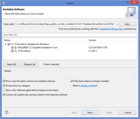Toggle Contact all update sites during install
This screenshot has height=119, width=140.
pyautogui.click(x=4, y=95)
